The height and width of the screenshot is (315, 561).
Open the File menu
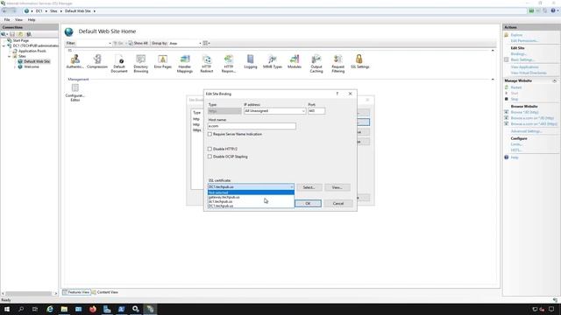pos(7,20)
